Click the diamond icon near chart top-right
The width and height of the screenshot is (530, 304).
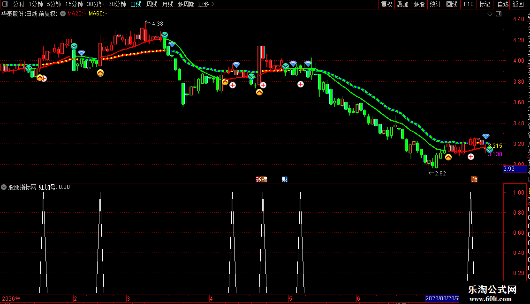pos(490,14)
